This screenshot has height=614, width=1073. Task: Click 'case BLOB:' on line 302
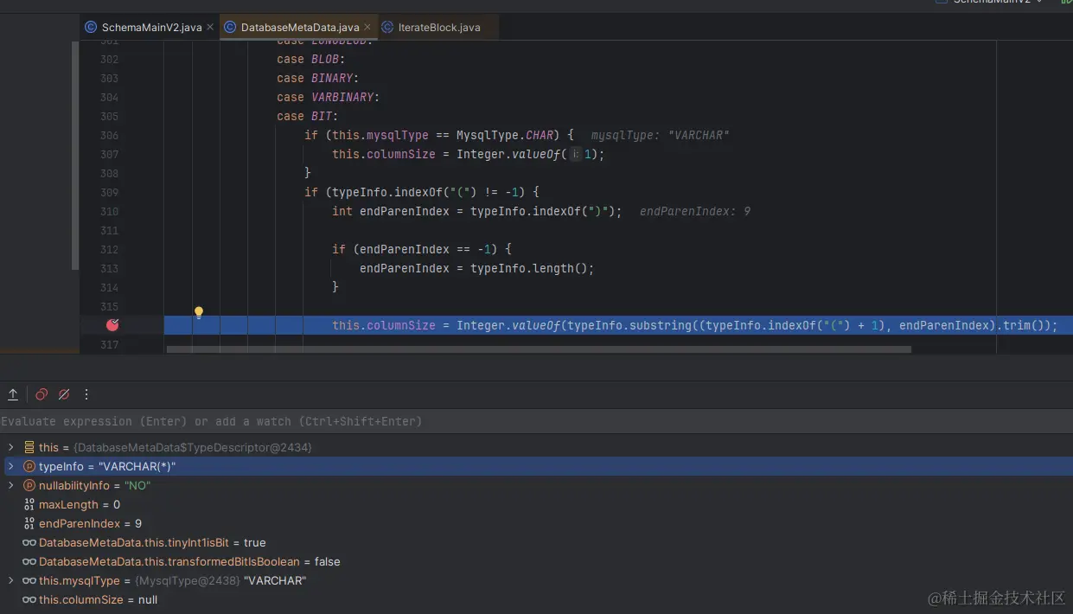[311, 59]
